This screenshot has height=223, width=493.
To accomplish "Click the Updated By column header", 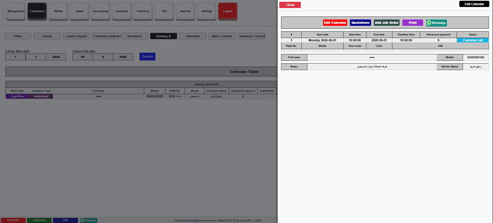I will 267,91.
